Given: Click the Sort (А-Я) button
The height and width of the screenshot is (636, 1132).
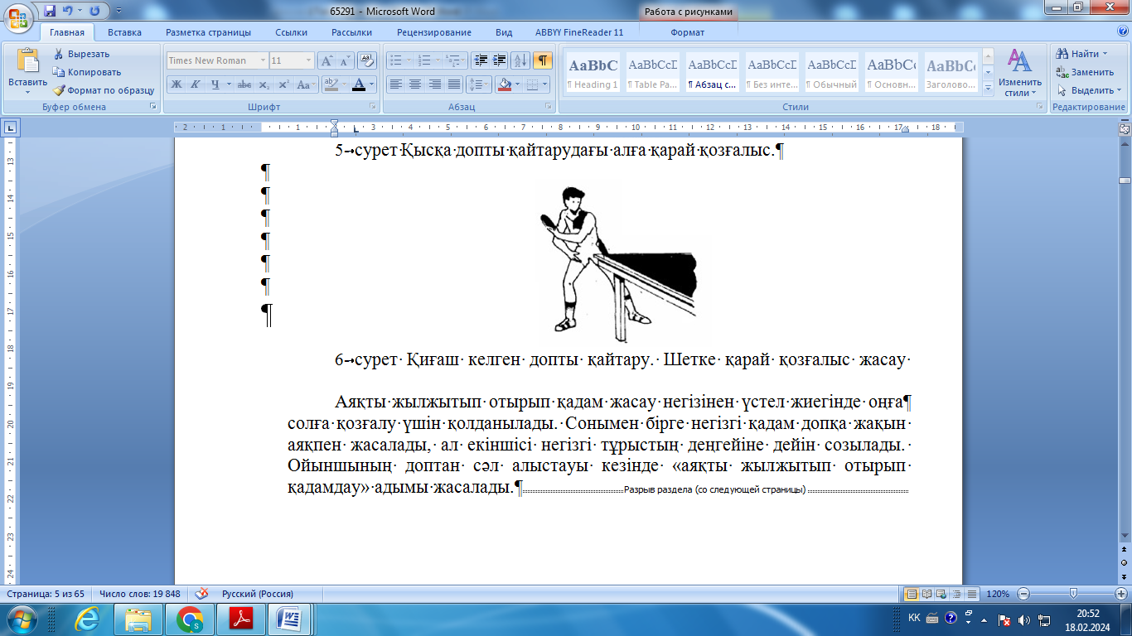Looking at the screenshot, I should (520, 60).
